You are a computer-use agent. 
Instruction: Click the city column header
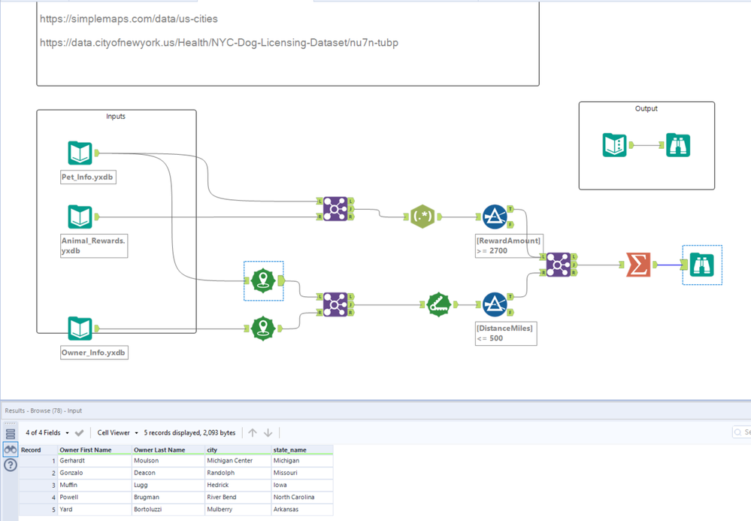[238, 450]
